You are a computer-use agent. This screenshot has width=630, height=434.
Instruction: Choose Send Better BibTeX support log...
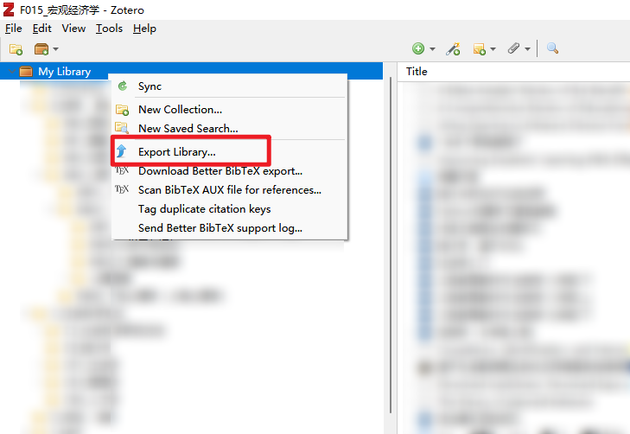click(230, 228)
